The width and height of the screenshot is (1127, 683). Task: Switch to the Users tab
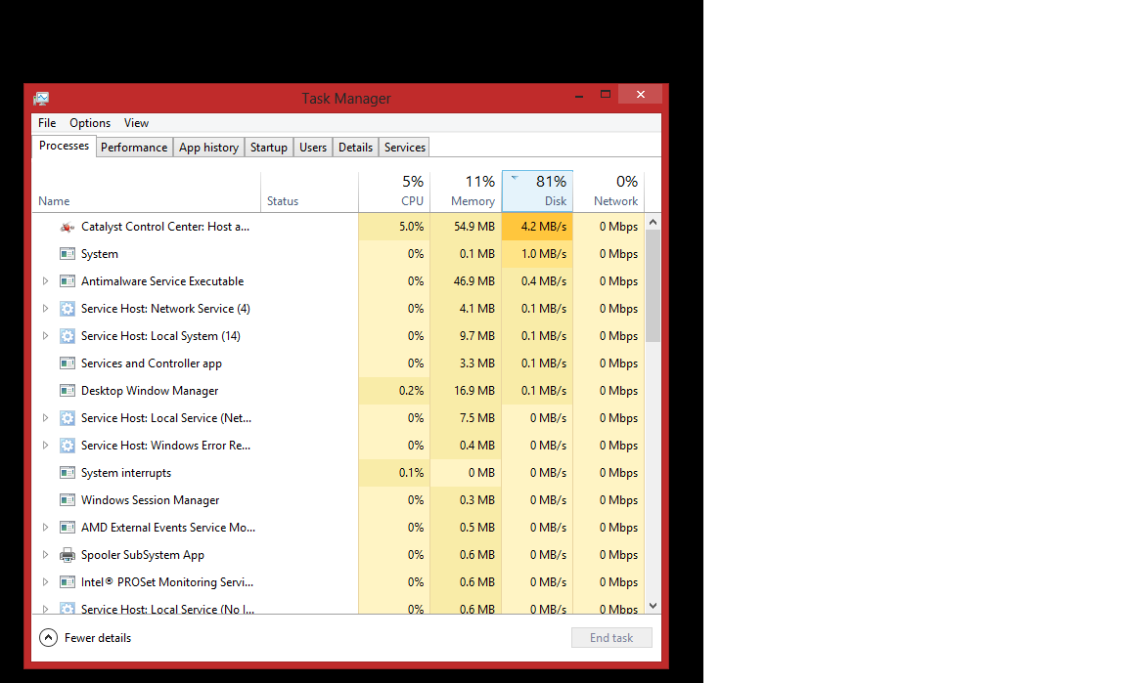[313, 148]
